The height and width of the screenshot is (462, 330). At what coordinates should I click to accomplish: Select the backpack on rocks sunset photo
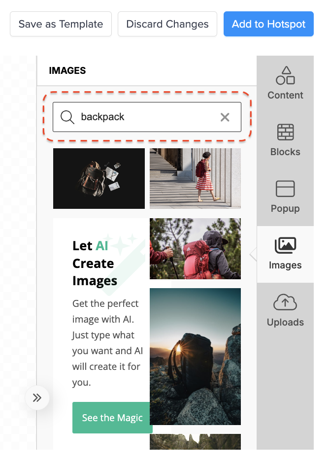point(195,357)
